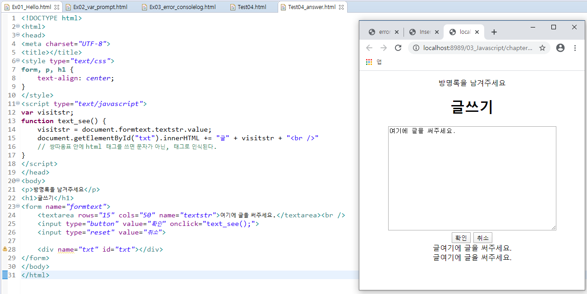Click 'text-align: center;' on line 8
Image resolution: width=587 pixels, height=294 pixels.
(x=76, y=78)
